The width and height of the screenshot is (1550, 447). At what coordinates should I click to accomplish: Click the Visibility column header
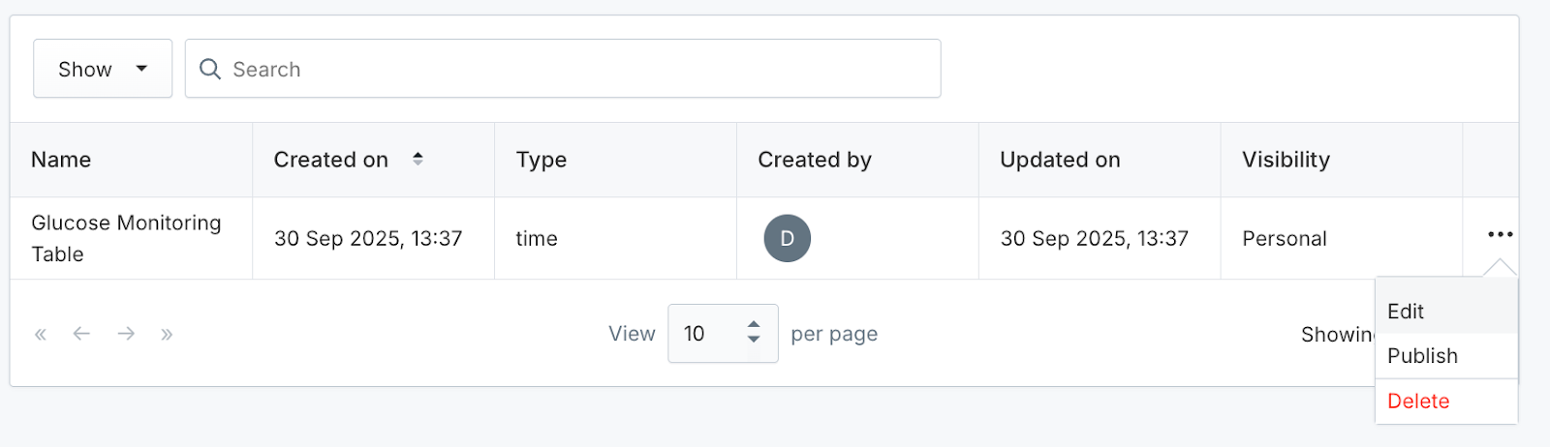point(1286,160)
